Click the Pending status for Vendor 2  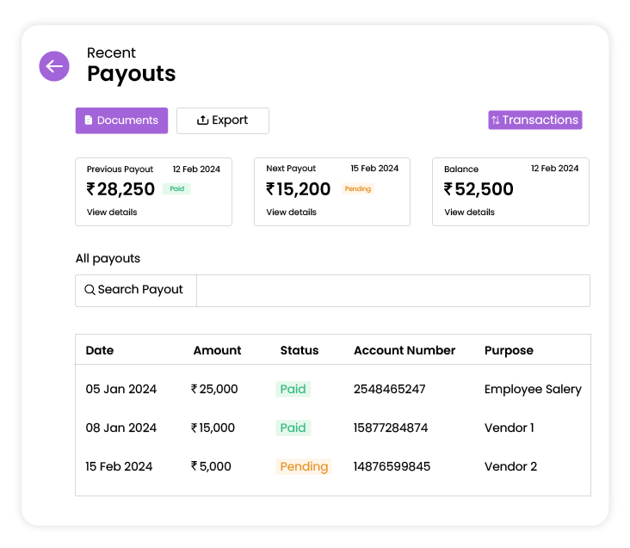pyautogui.click(x=304, y=466)
